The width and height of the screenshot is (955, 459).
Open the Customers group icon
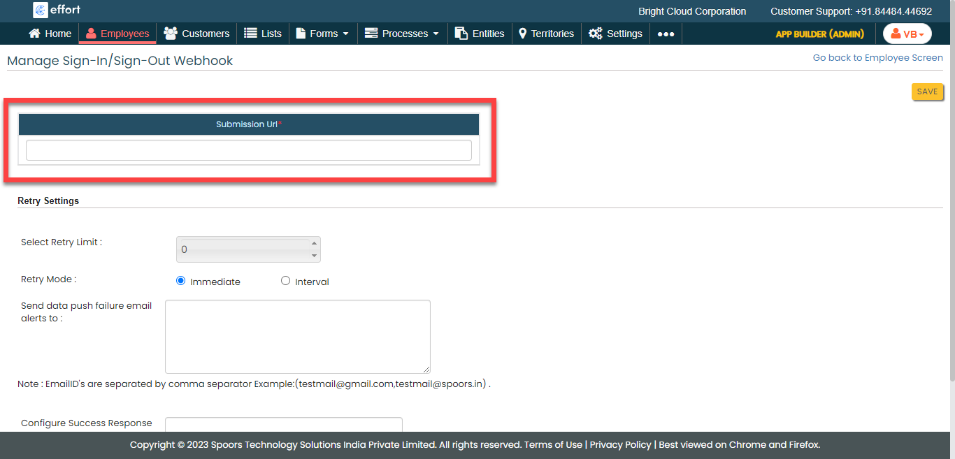170,34
